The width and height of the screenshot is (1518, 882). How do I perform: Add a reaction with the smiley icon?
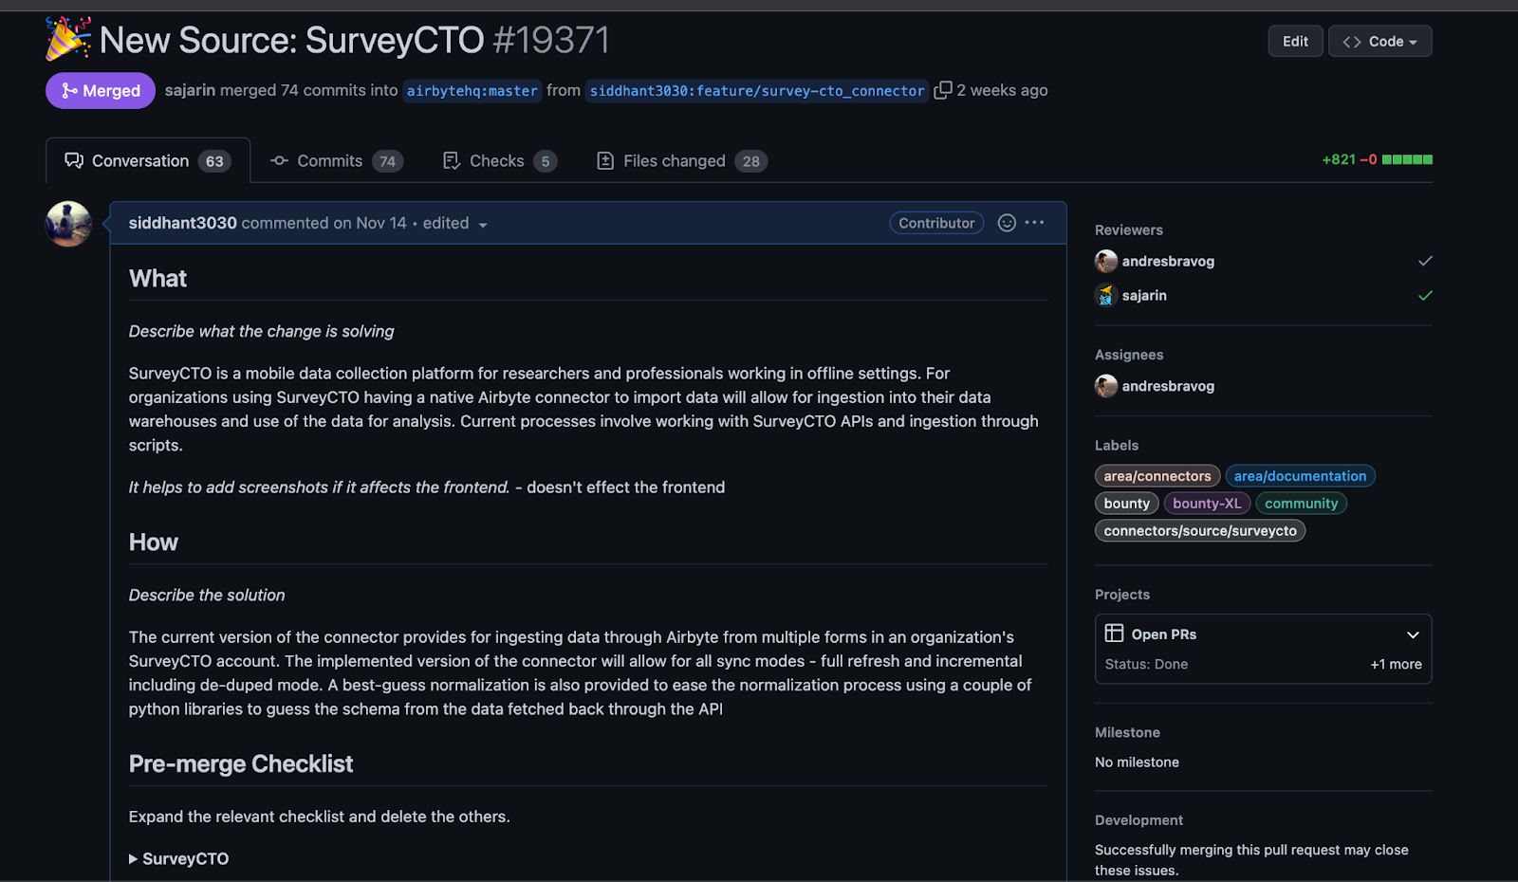[x=1007, y=223]
